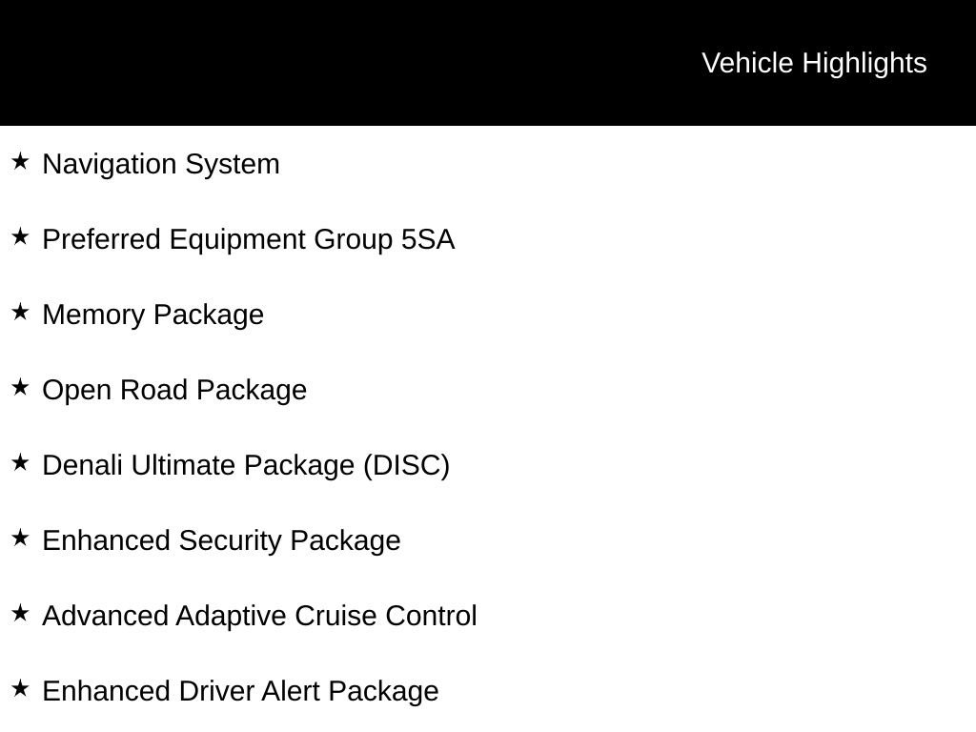Click the star icon beside Navigation System
This screenshot has height=732, width=976.
click(x=21, y=161)
